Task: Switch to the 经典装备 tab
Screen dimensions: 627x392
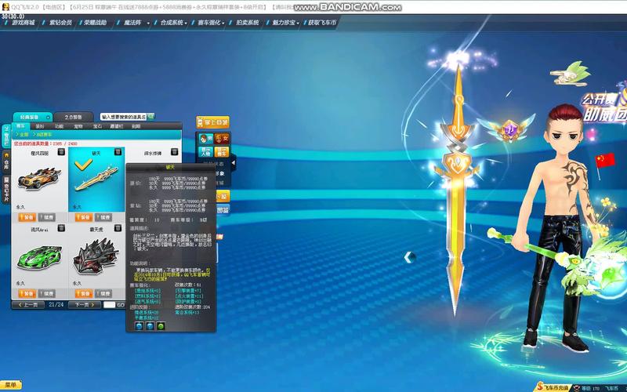Action: tap(32, 117)
